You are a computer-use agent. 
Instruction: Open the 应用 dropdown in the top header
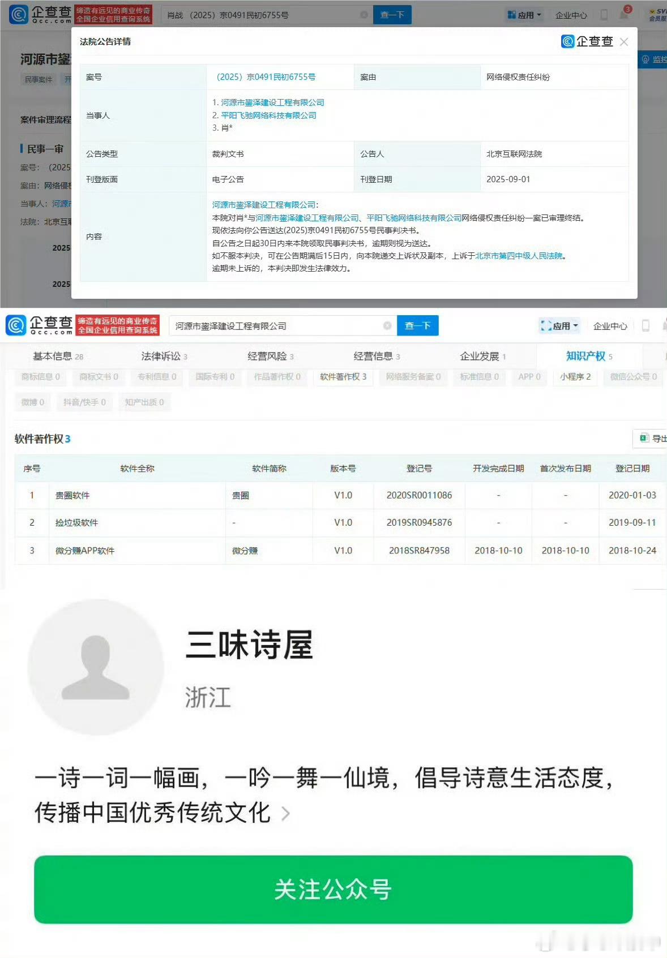coord(524,15)
